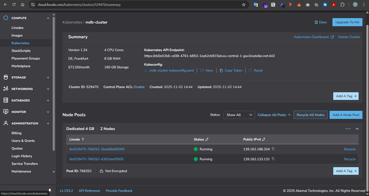Collapse the Dedicated 4 GB pool chevron
Screen dimensions: 369x196
point(357,129)
